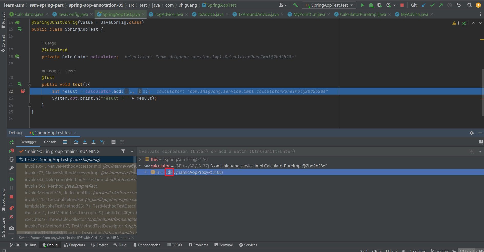Expand the h JdkDynamicAopProxy node

[x=146, y=172]
